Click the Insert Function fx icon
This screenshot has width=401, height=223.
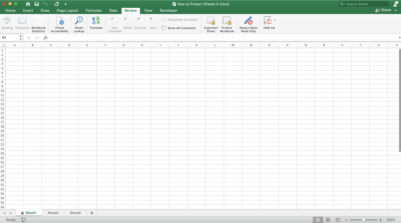pos(46,37)
